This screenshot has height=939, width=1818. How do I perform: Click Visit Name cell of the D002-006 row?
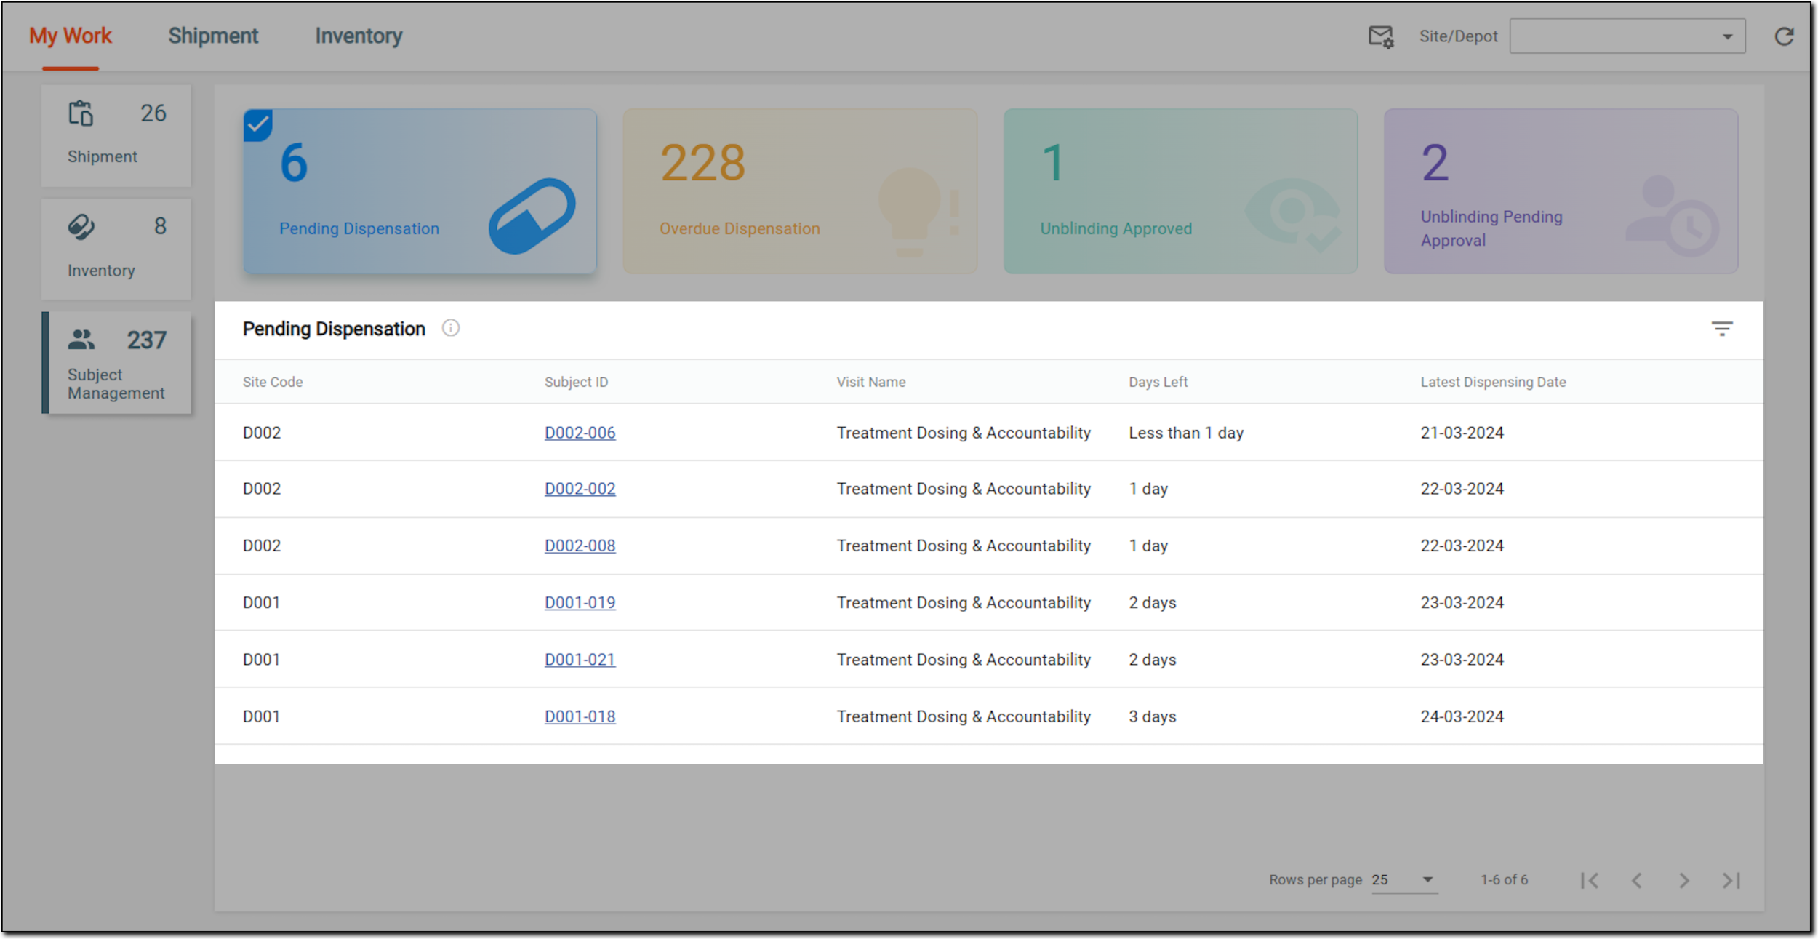[x=964, y=433]
